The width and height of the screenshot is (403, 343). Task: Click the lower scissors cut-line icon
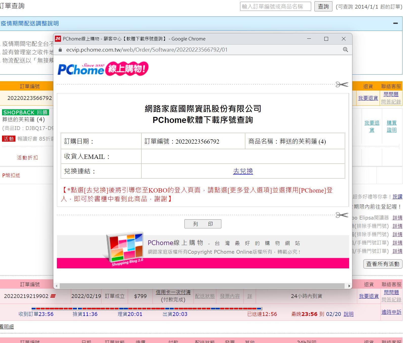[342, 215]
